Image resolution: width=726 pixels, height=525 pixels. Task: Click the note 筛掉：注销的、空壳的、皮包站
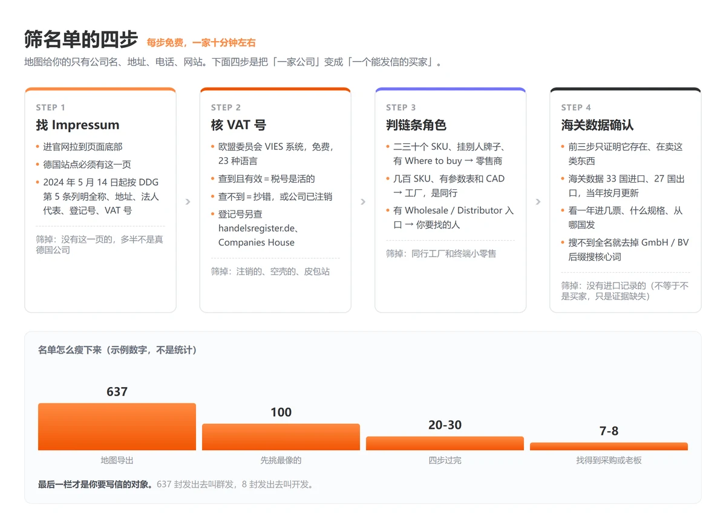coord(270,272)
